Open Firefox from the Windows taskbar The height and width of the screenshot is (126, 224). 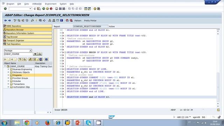[48, 123]
